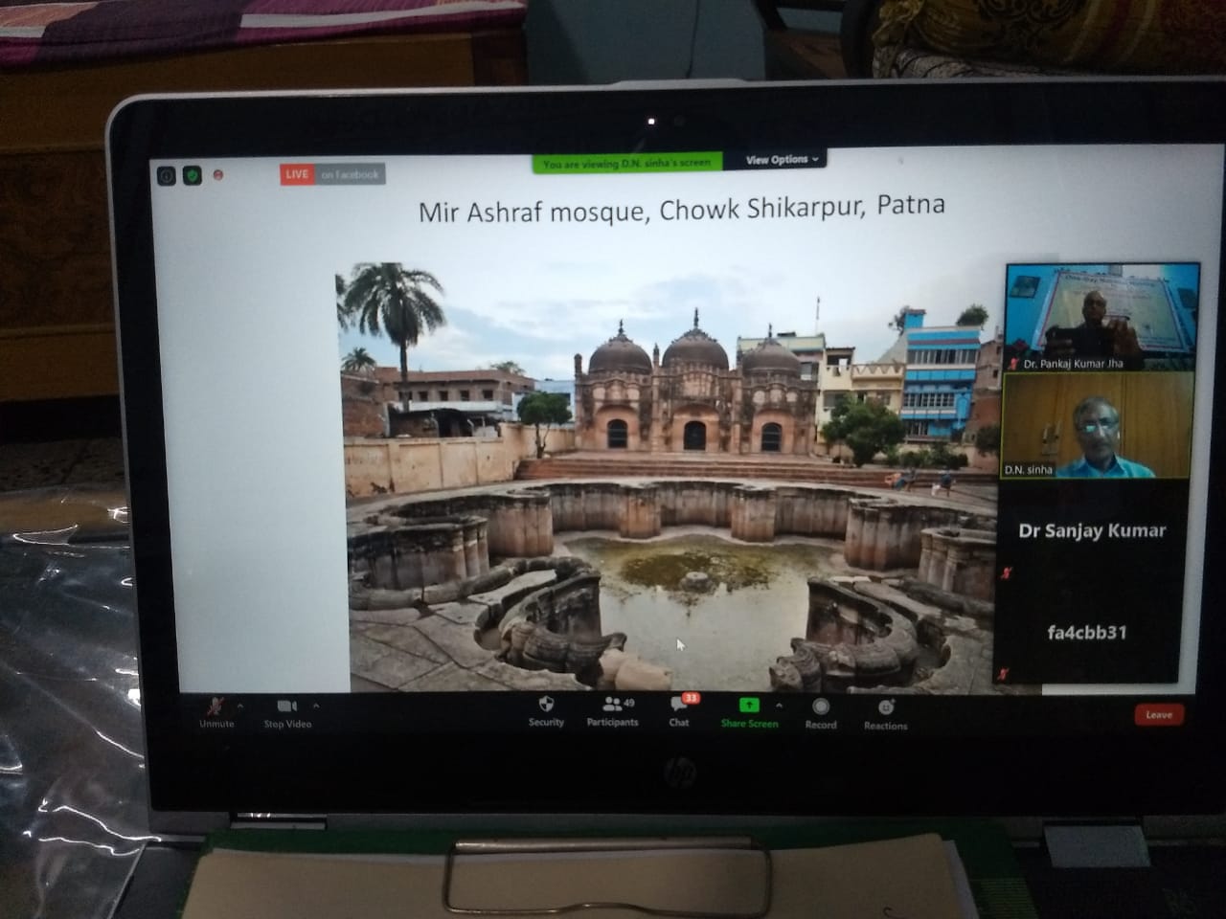
Task: Open the Chat panel
Action: 679,709
